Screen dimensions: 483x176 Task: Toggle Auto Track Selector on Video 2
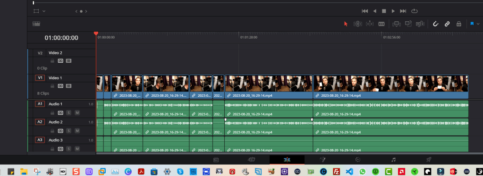60,61
